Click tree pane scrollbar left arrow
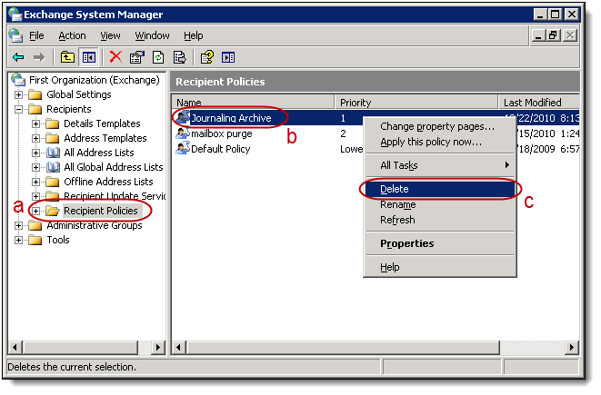The height and width of the screenshot is (395, 601). pyautogui.click(x=15, y=348)
